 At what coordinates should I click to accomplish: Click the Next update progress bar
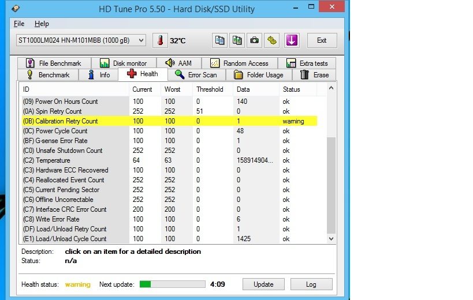[x=172, y=284]
